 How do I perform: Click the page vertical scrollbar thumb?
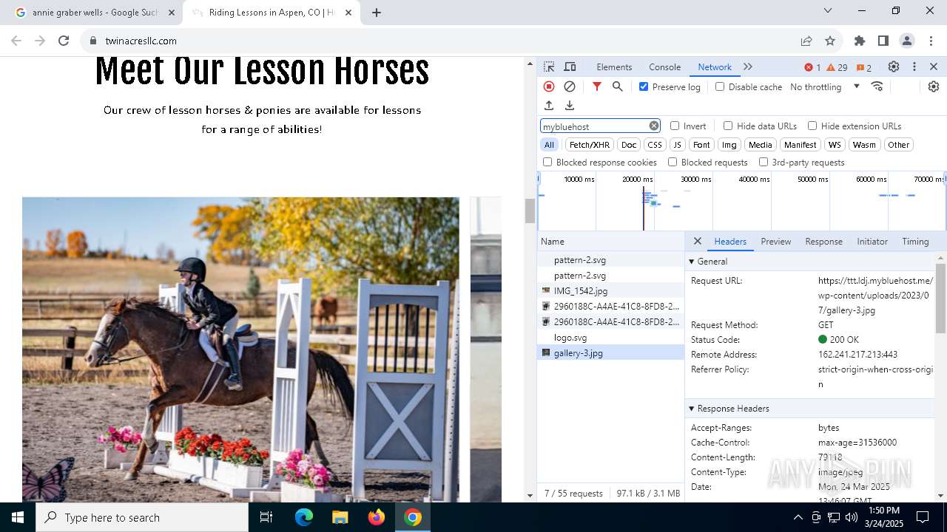(530, 211)
